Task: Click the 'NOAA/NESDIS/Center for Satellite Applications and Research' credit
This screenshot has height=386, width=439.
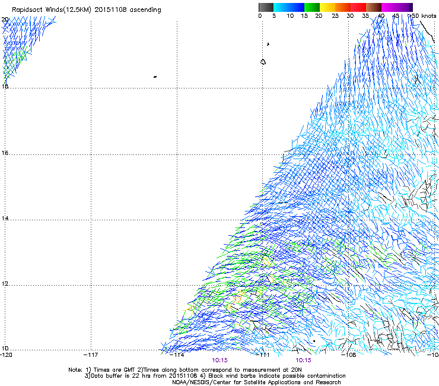Action: 256,382
